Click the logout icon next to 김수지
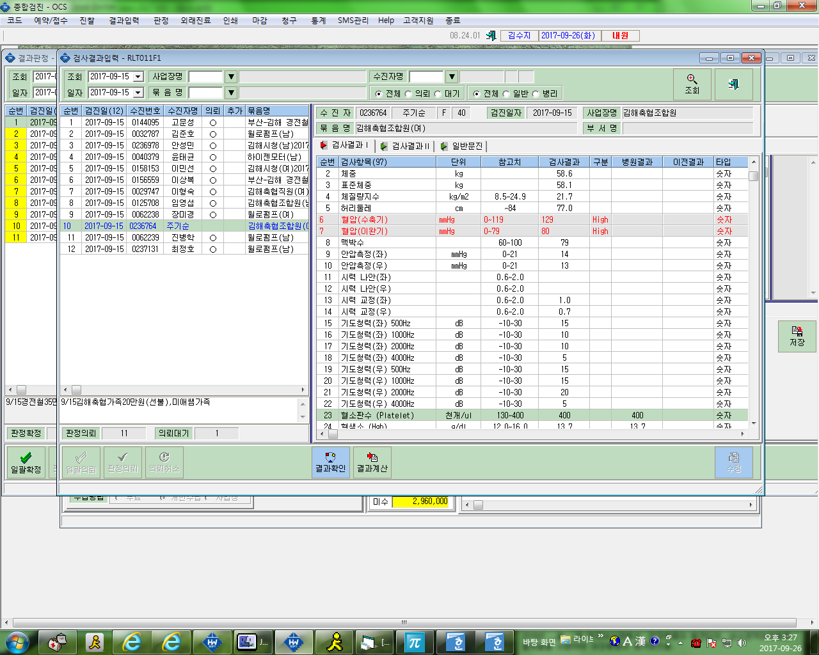Image resolution: width=819 pixels, height=655 pixels. click(491, 36)
